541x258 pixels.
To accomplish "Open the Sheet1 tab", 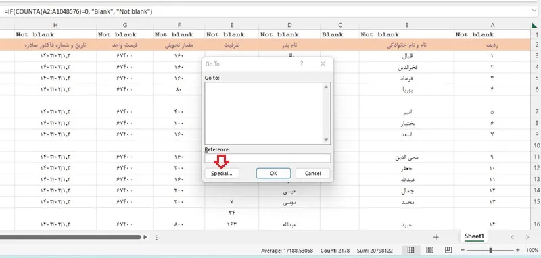I will tap(474, 236).
